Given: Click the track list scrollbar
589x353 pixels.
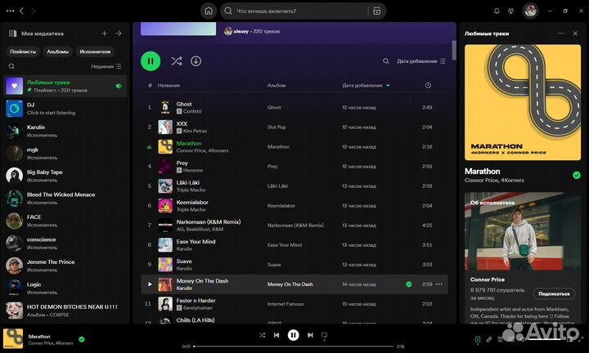Looking at the screenshot, I should (x=454, y=51).
